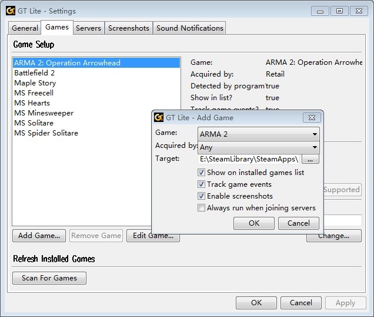This screenshot has height=317, width=374.
Task: Click the Change... button
Action: (x=334, y=237)
